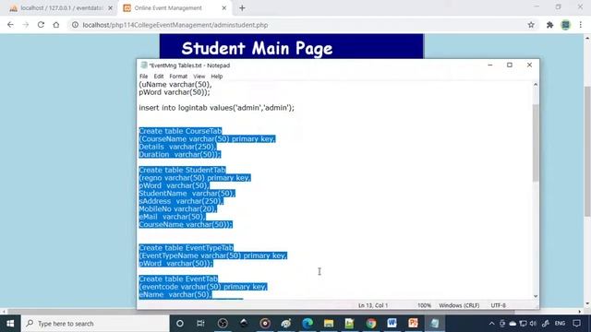Open Cortana from the taskbar circle
This screenshot has height=332, width=591.
(x=180, y=324)
